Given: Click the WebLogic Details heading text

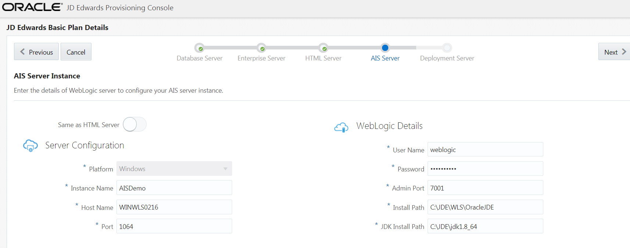Looking at the screenshot, I should point(389,126).
